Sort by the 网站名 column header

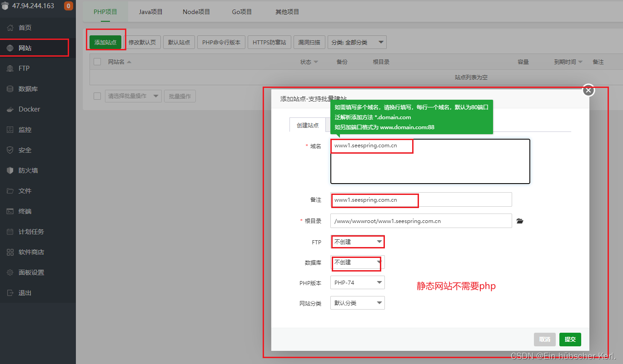point(120,62)
